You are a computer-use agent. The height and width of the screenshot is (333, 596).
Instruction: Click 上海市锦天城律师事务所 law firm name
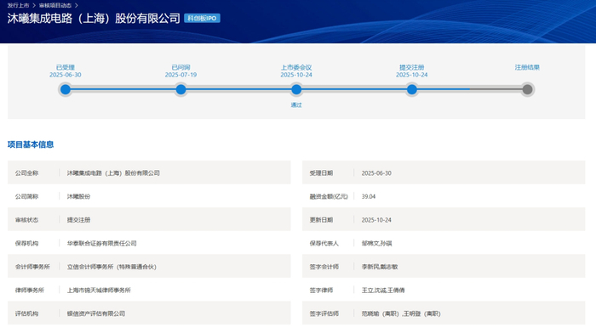pos(99,291)
